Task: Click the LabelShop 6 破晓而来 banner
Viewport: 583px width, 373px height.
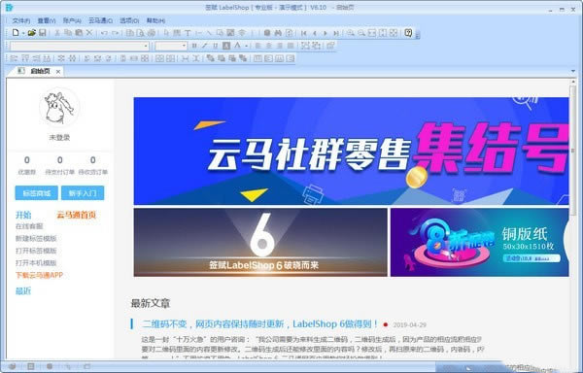Action: pyautogui.click(x=260, y=242)
